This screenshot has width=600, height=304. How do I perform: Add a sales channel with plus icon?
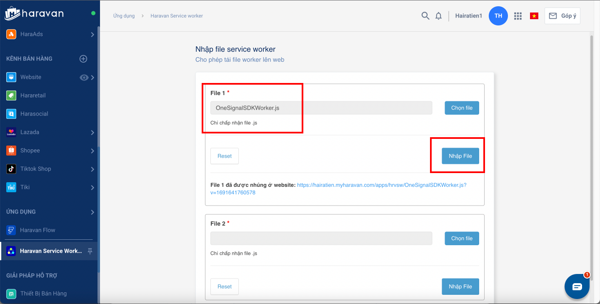click(83, 59)
